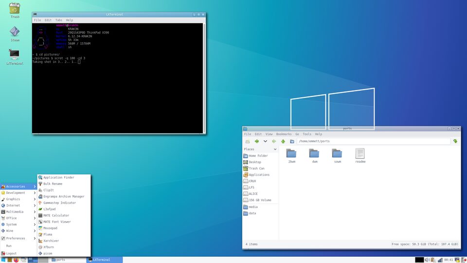Click Logout in the start menu
Viewport: 467px width, 263px height.
pyautogui.click(x=18, y=253)
